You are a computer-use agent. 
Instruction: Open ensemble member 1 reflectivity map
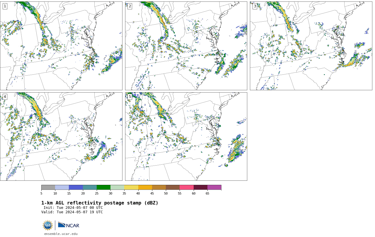pyautogui.click(x=61, y=46)
